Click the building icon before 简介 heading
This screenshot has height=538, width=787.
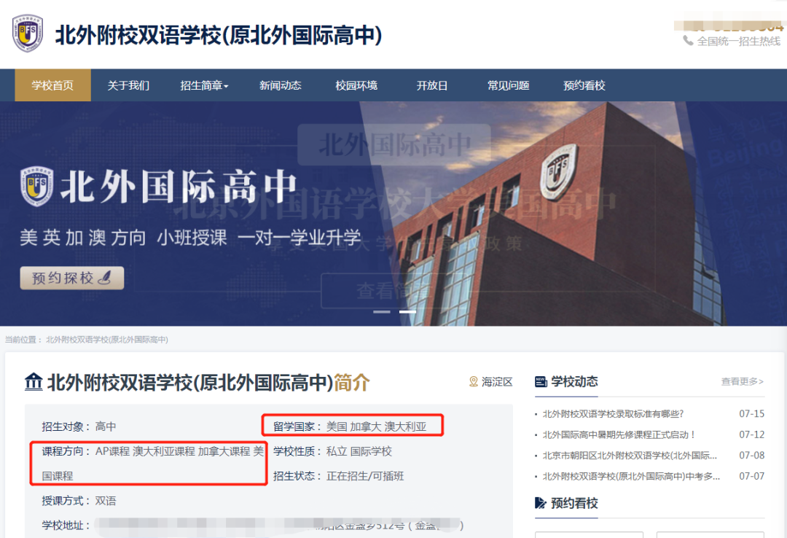coord(34,382)
